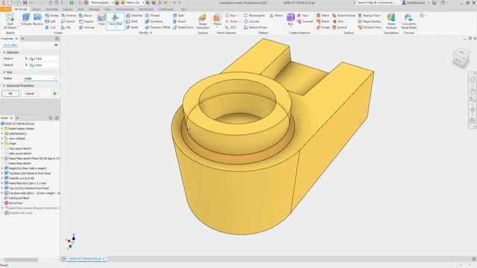Collapse the Selection section
The height and width of the screenshot is (268, 477).
coord(4,52)
